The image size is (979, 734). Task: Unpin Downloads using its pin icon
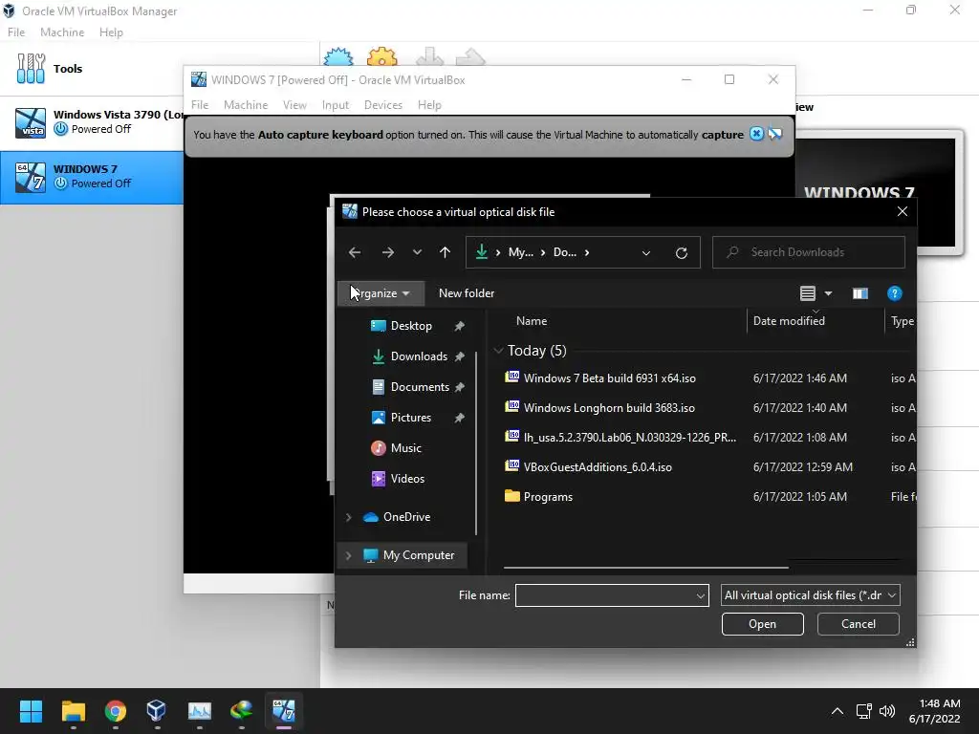(460, 356)
